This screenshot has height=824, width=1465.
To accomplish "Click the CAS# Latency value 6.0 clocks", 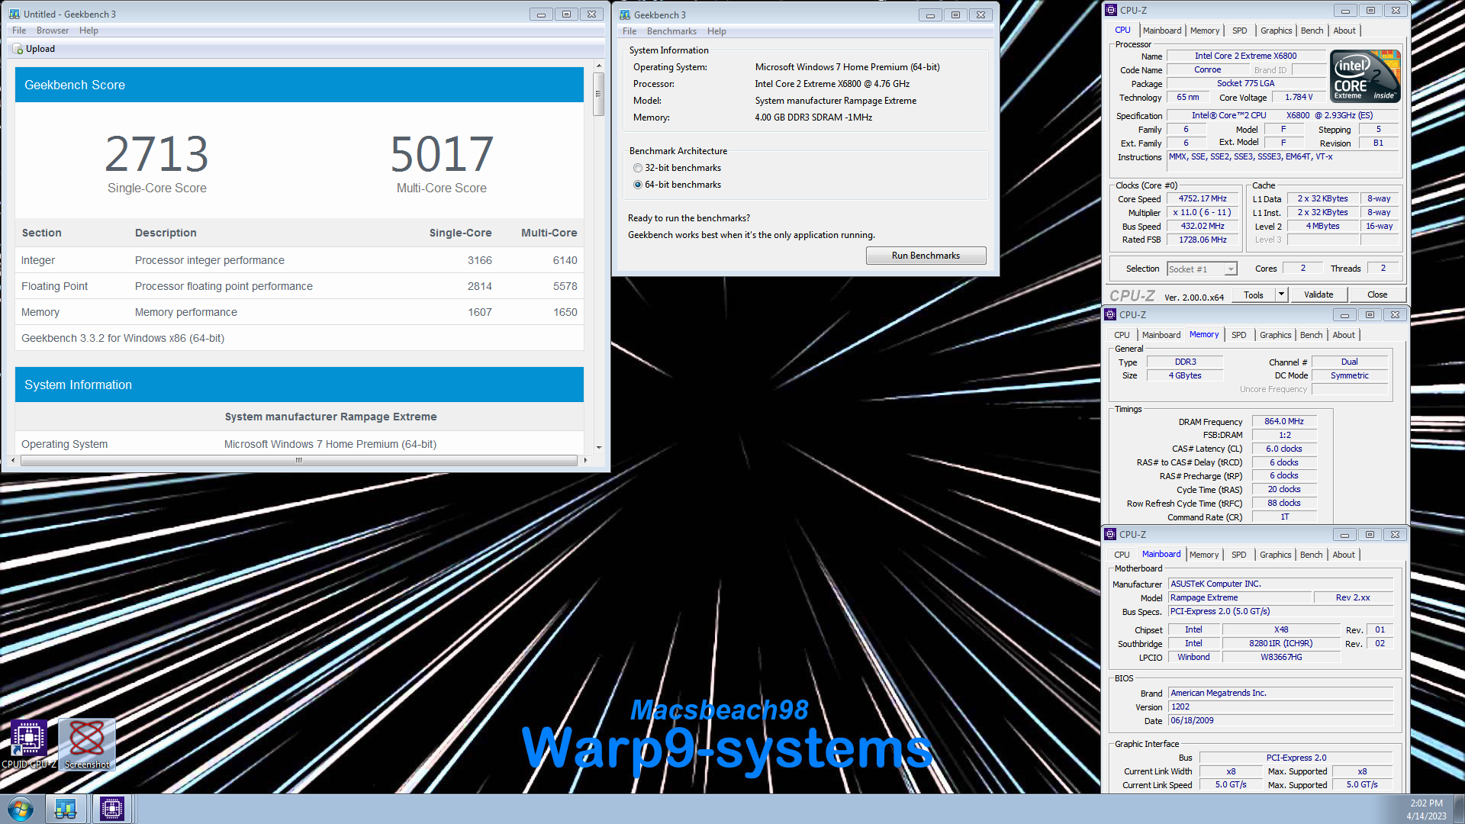I will click(1284, 449).
